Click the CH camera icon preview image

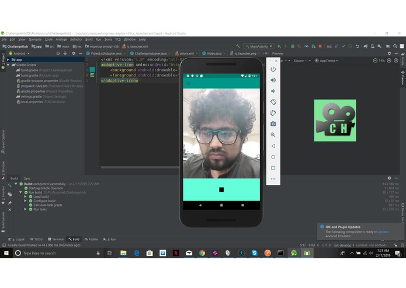point(335,120)
